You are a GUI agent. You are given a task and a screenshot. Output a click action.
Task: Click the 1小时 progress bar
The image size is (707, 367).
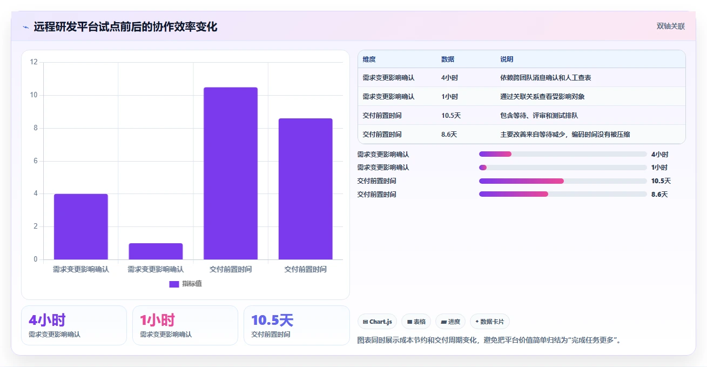(x=563, y=168)
